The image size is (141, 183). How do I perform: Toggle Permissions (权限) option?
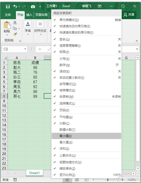tap(86, 52)
